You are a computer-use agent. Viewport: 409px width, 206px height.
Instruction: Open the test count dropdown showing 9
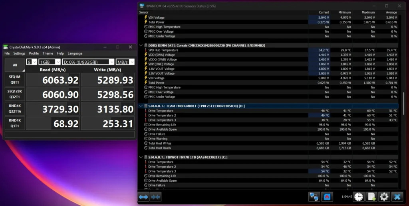tap(32, 62)
